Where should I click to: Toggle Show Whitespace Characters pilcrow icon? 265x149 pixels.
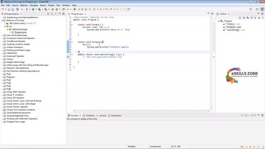[x=90, y=10]
